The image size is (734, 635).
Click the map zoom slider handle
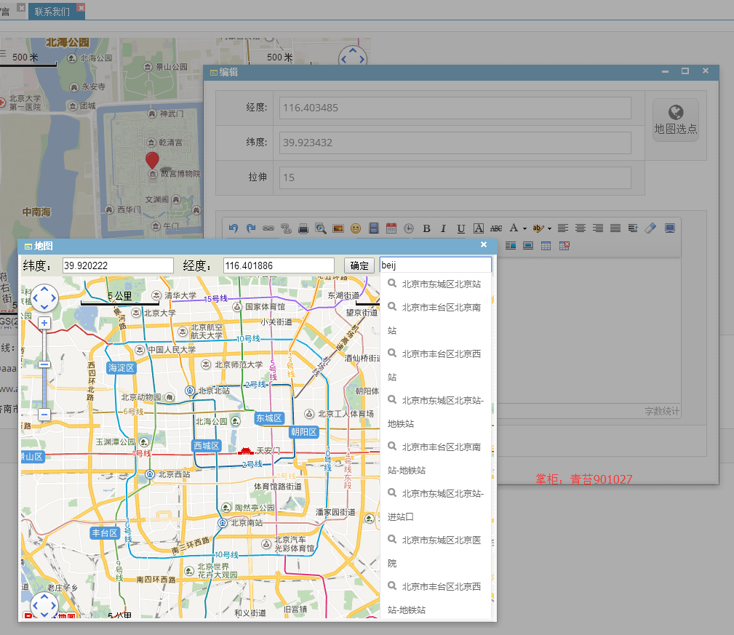[44, 364]
